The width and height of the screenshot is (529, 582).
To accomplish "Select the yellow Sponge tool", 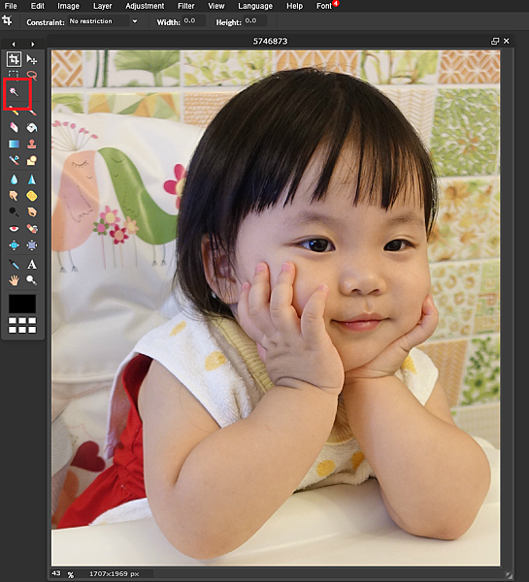I will pyautogui.click(x=32, y=196).
